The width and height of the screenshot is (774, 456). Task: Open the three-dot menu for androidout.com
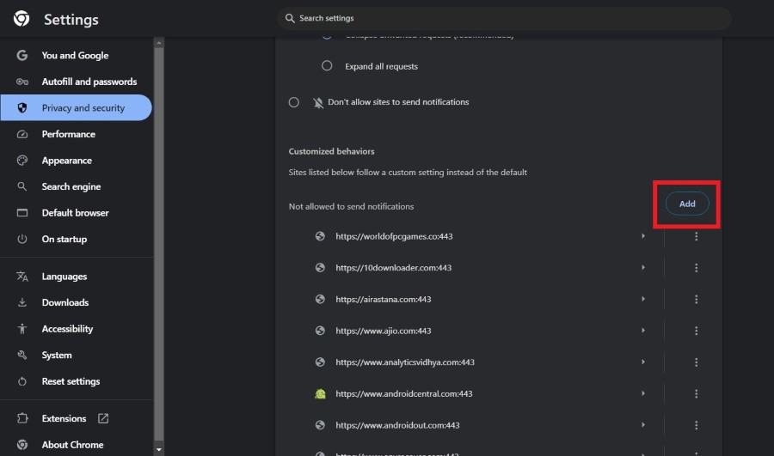click(696, 425)
